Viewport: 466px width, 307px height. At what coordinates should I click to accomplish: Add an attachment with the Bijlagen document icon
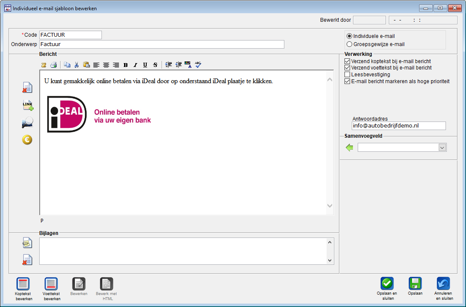point(27,243)
